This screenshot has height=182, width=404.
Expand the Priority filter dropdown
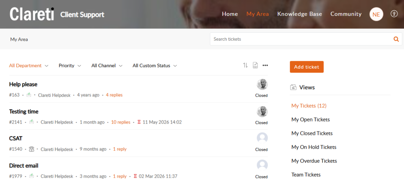[x=70, y=66]
